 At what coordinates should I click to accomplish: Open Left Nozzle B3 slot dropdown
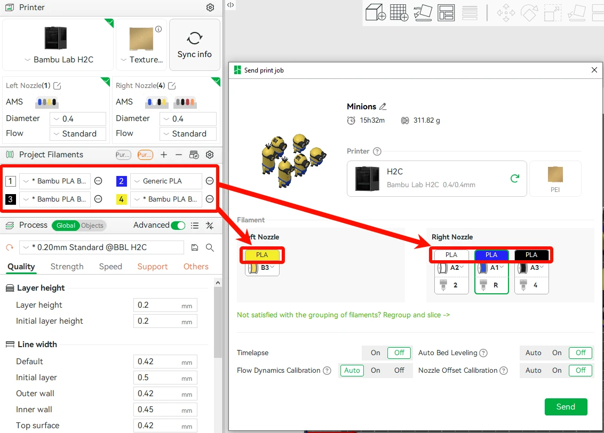point(263,268)
